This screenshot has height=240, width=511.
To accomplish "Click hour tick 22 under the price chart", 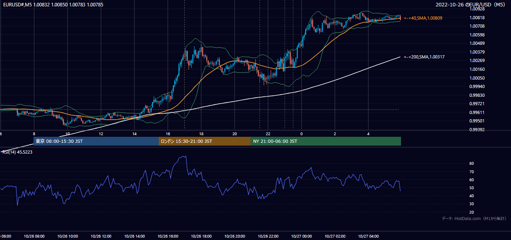I will click(x=268, y=134).
